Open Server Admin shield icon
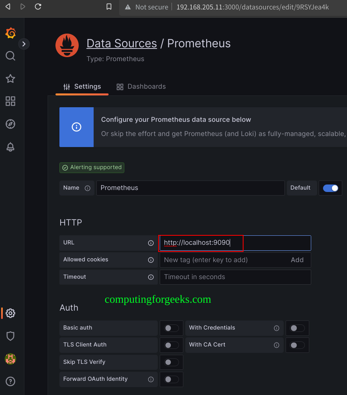This screenshot has height=395, width=347. pyautogui.click(x=10, y=336)
